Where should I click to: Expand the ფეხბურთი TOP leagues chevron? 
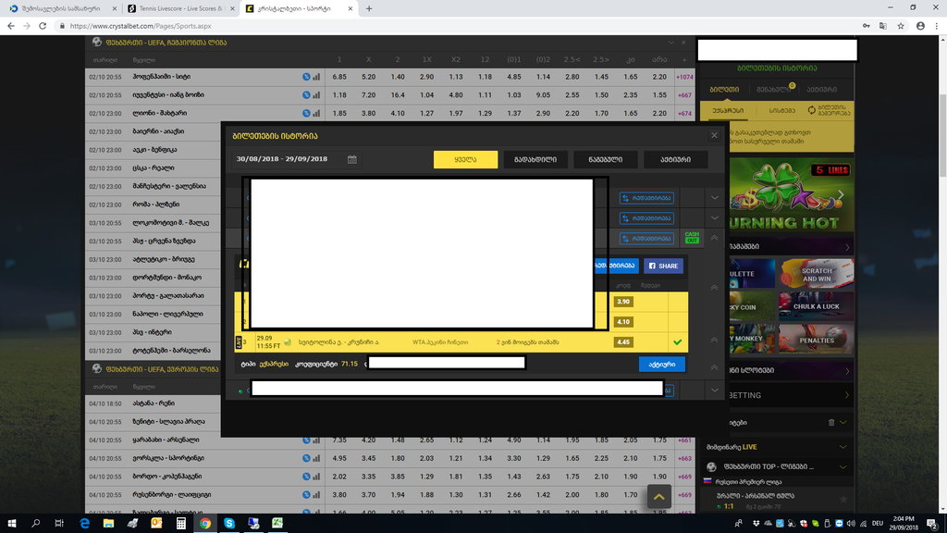[842, 467]
